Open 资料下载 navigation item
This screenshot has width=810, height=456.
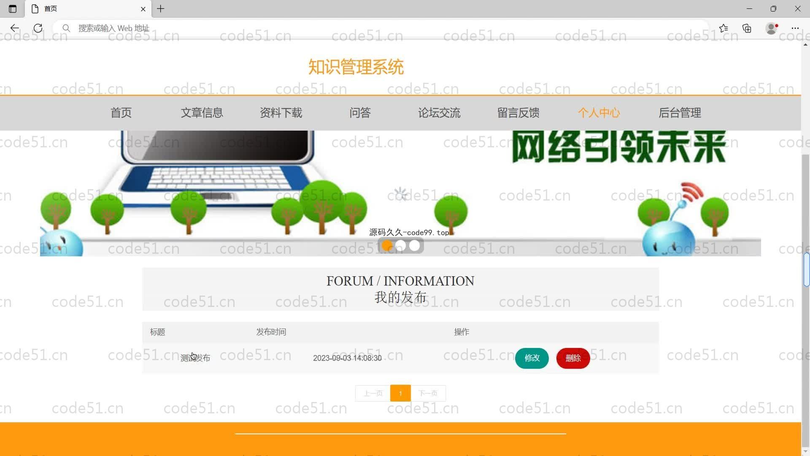(281, 113)
